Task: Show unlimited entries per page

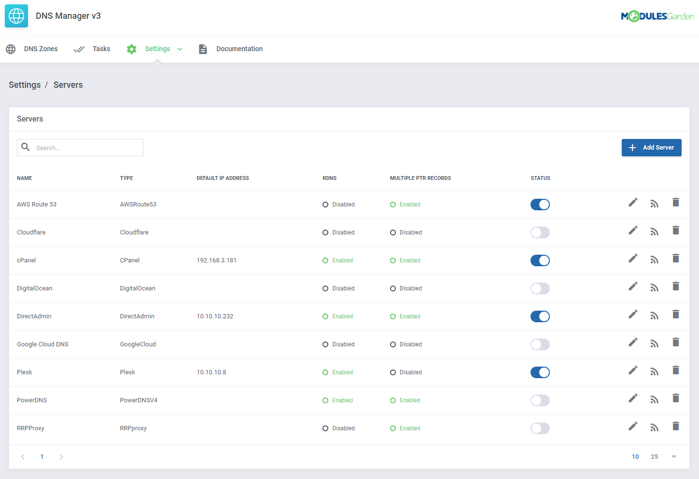Action: [674, 457]
